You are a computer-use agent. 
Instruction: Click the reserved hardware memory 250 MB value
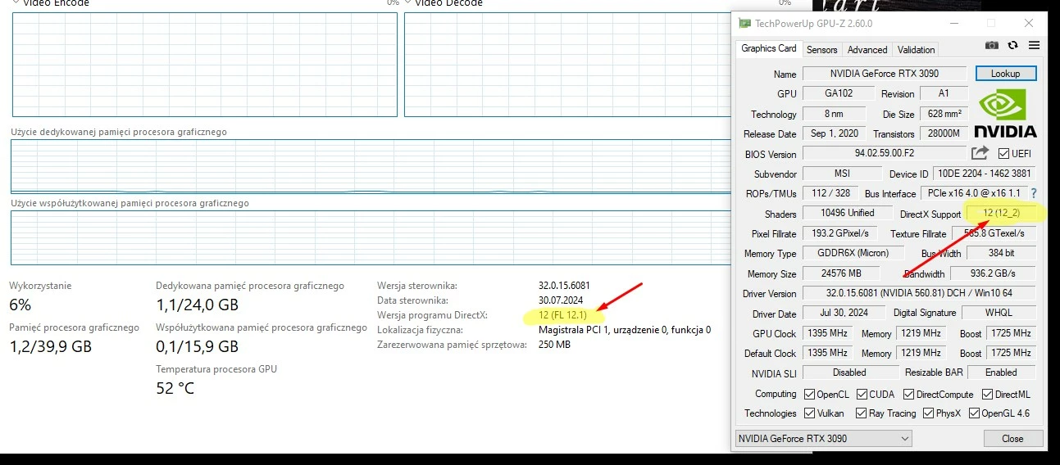pyautogui.click(x=554, y=345)
